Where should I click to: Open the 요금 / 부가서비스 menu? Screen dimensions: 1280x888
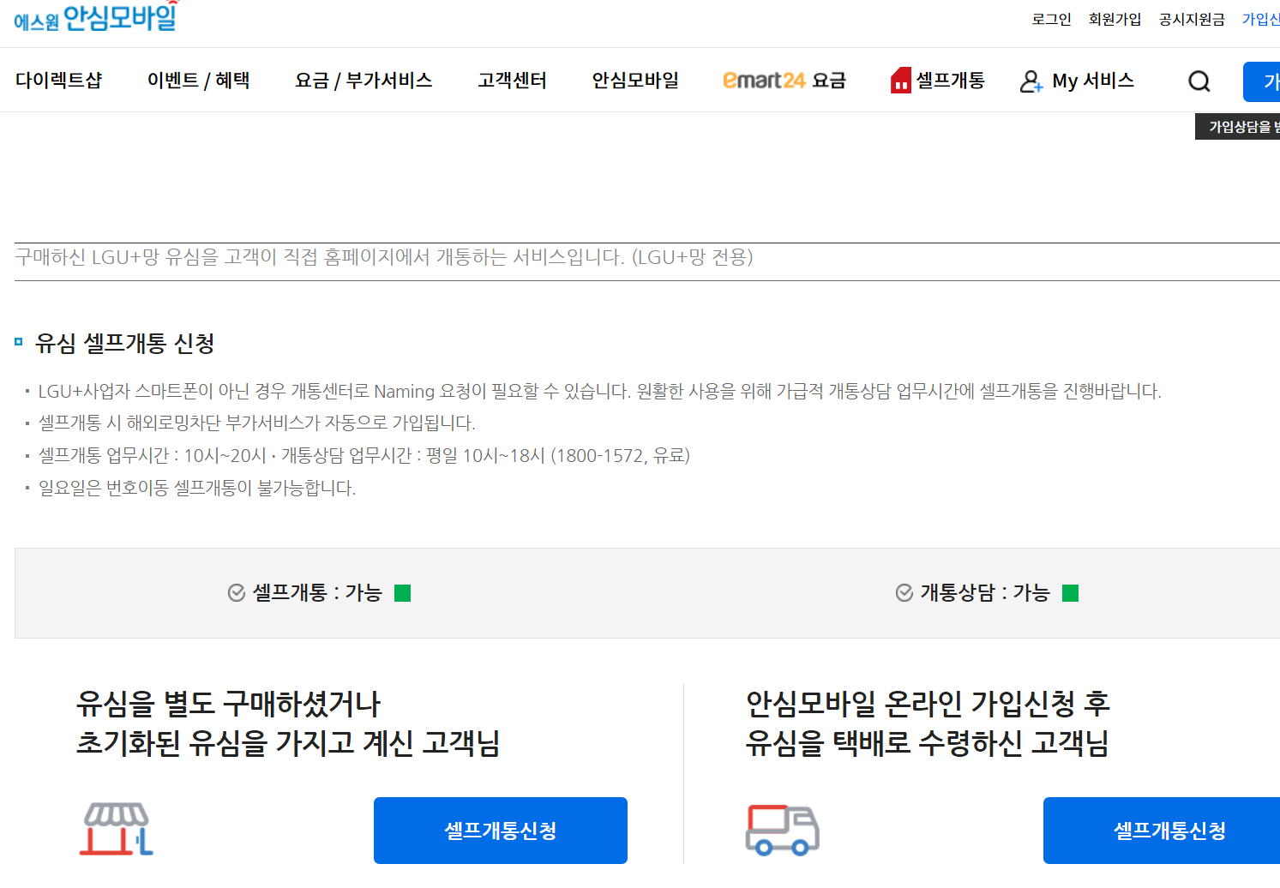pyautogui.click(x=364, y=81)
